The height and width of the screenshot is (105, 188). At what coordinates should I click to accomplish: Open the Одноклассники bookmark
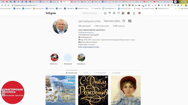coord(39,8)
